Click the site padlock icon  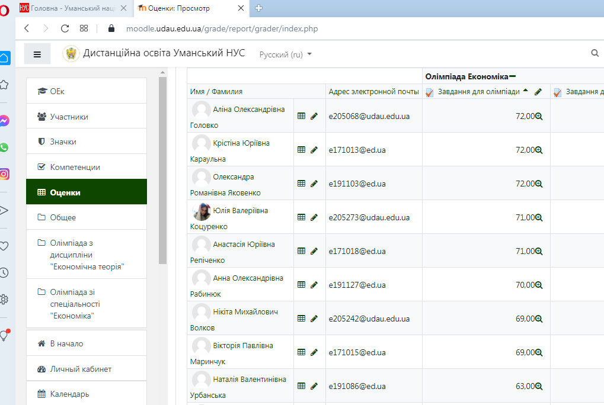(x=111, y=28)
